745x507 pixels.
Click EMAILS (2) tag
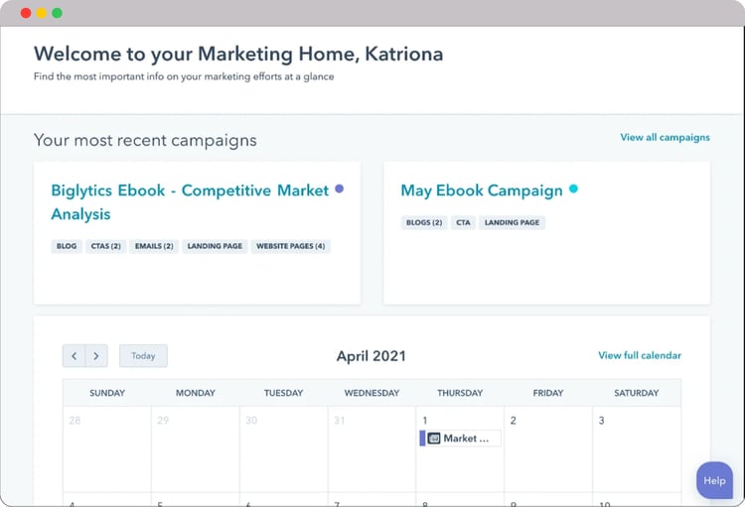[154, 246]
